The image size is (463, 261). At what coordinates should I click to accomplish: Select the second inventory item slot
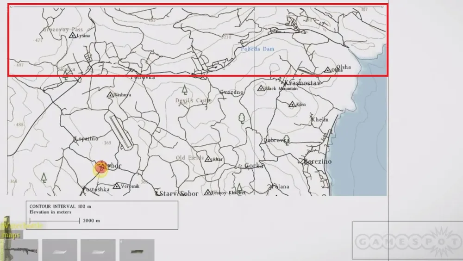click(x=60, y=250)
